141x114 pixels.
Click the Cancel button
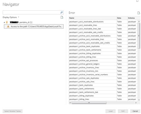[135, 111]
